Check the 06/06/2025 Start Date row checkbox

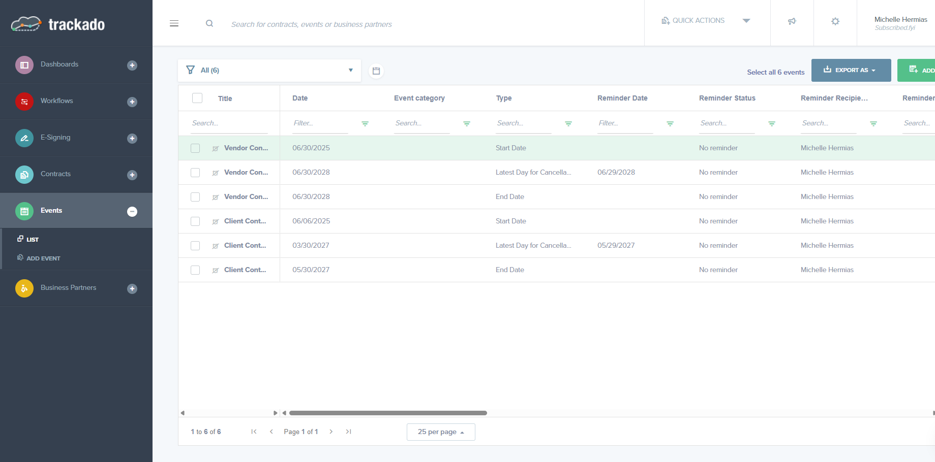tap(195, 221)
